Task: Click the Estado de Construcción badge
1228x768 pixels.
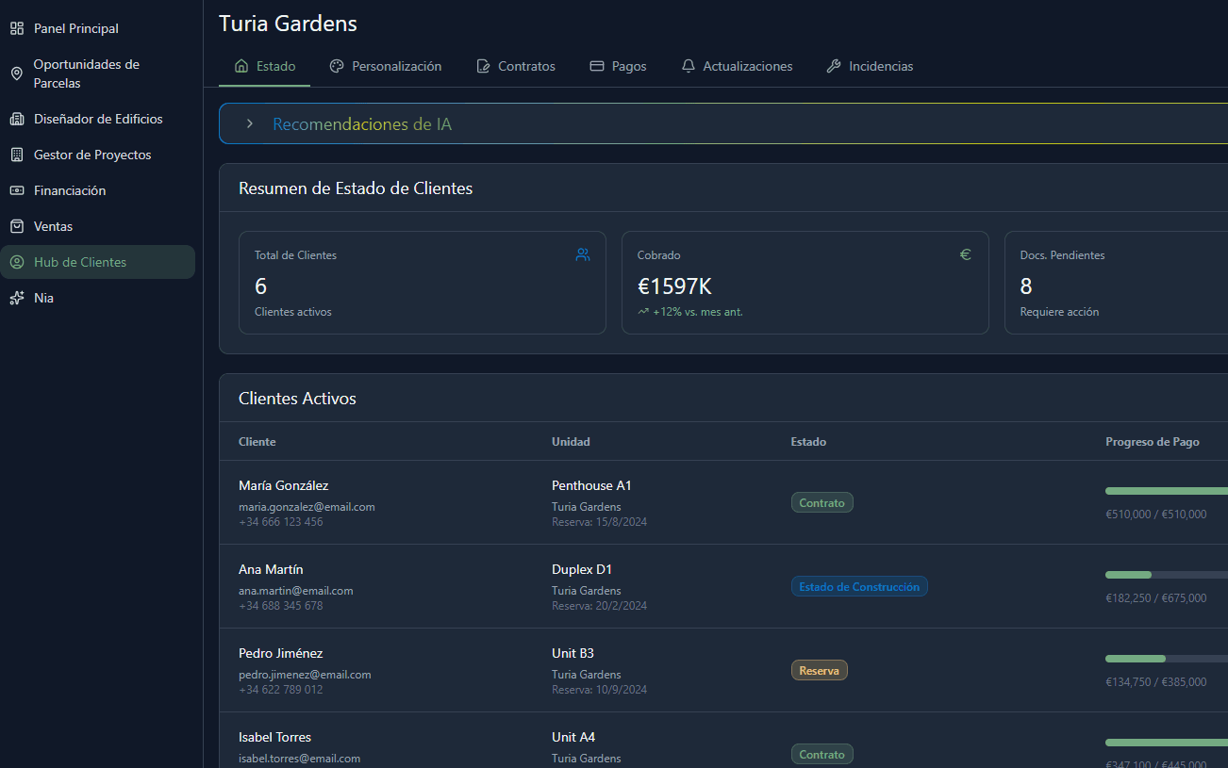Action: coord(859,586)
